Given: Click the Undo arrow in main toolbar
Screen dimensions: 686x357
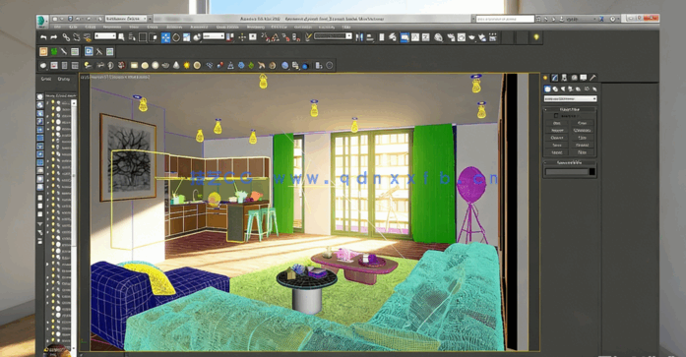Looking at the screenshot, I should tap(43, 37).
